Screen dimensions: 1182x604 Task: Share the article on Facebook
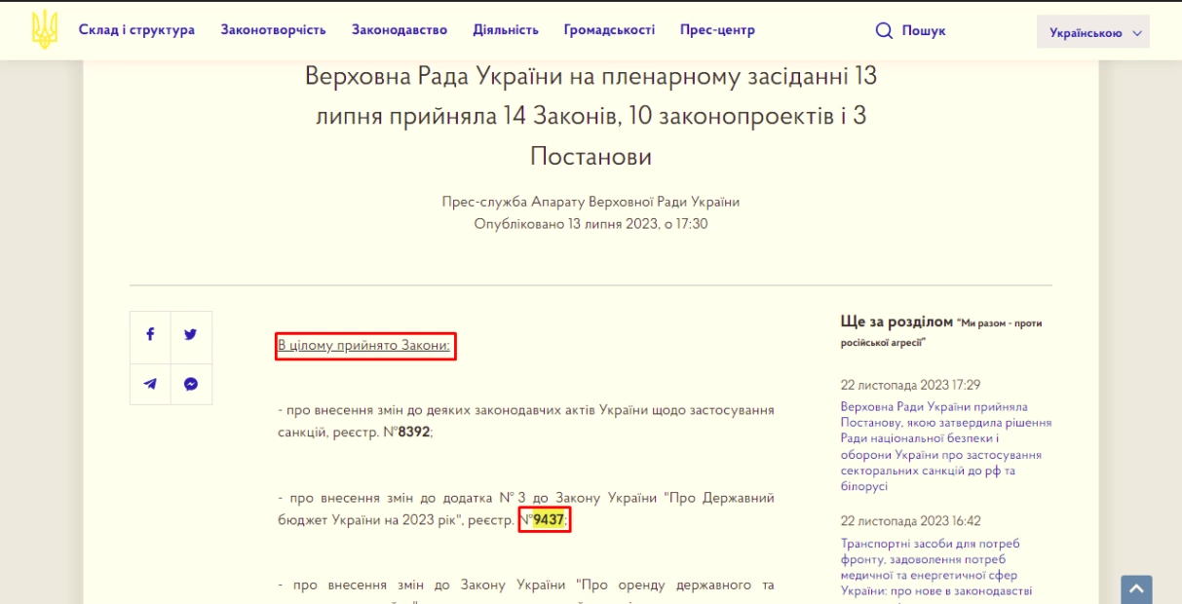[150, 334]
